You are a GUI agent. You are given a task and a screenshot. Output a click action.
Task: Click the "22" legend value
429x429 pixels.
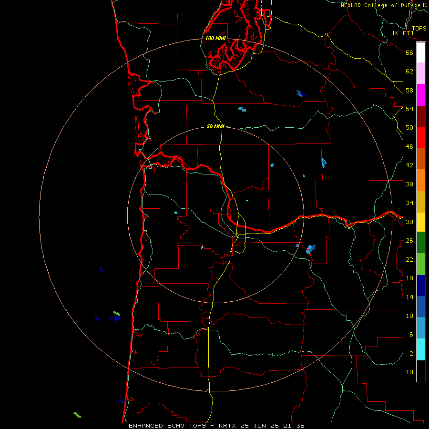pyautogui.click(x=409, y=259)
